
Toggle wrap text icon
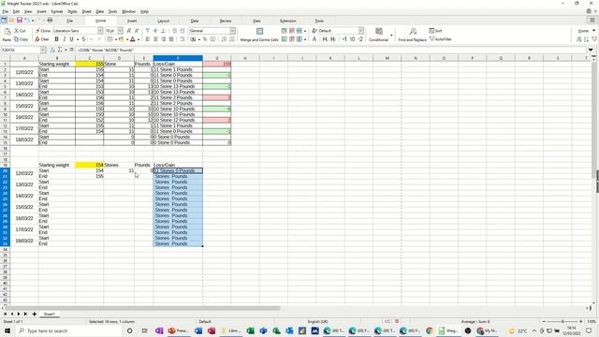click(x=183, y=39)
